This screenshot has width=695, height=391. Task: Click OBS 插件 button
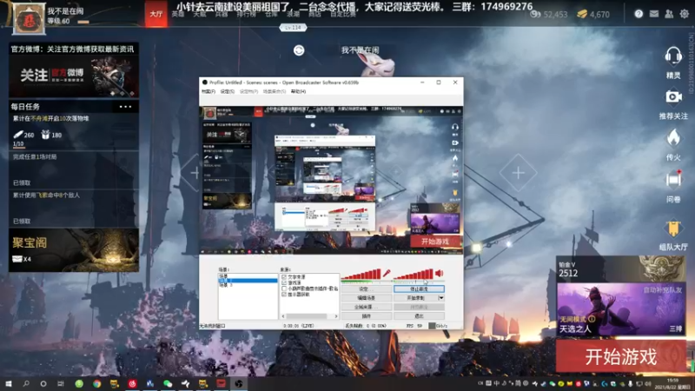click(x=366, y=316)
